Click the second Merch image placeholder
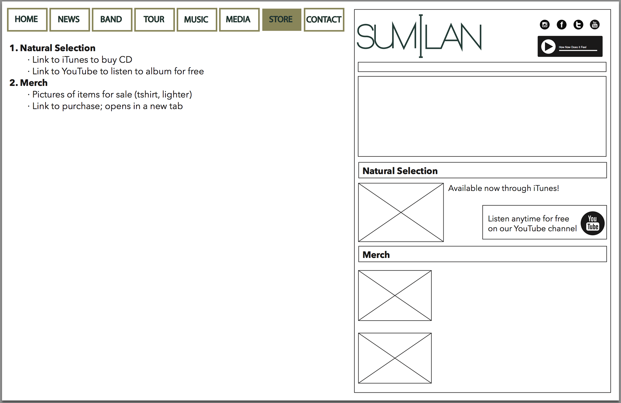Screen dimensions: 621x403 click(395, 358)
